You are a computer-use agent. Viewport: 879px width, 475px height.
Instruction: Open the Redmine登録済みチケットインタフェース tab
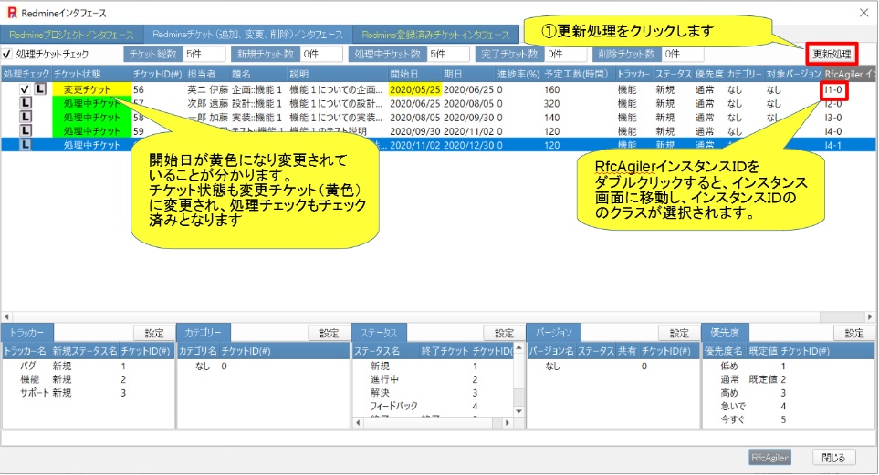pyautogui.click(x=435, y=35)
